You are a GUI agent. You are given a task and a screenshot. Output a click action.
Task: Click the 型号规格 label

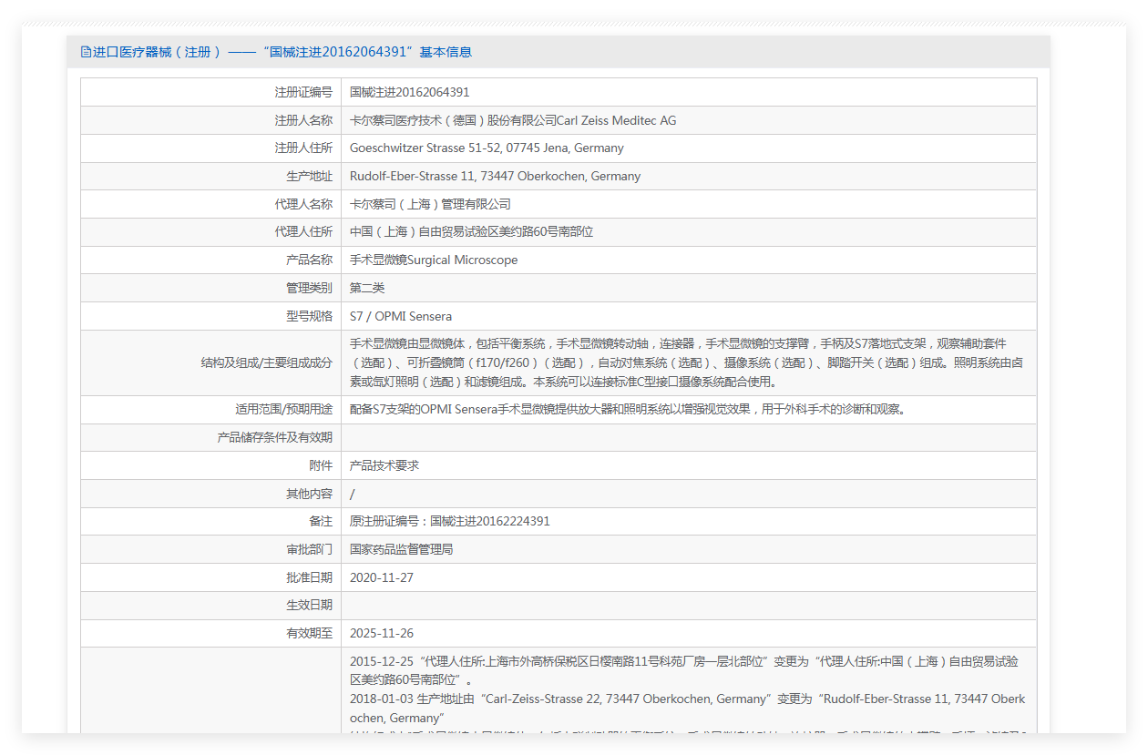click(309, 316)
